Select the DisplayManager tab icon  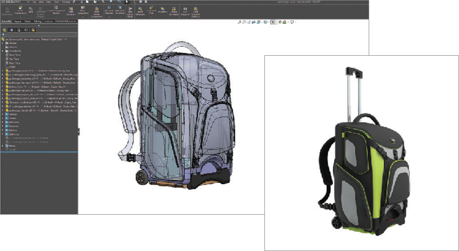tap(33, 30)
